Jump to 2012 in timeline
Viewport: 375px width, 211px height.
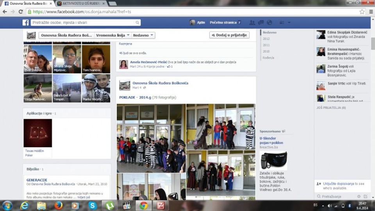tap(266, 39)
